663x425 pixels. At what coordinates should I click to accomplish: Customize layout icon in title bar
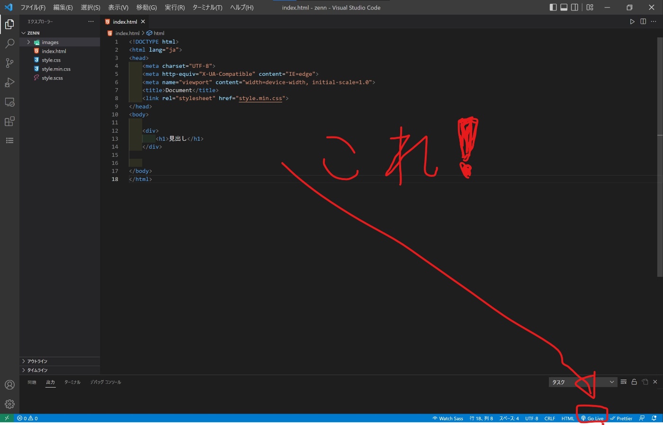click(x=590, y=8)
